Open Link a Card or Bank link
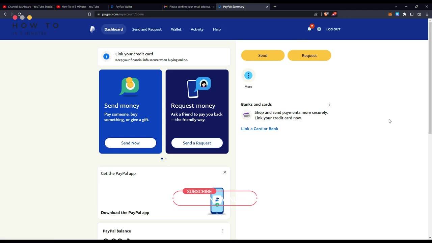 260,129
